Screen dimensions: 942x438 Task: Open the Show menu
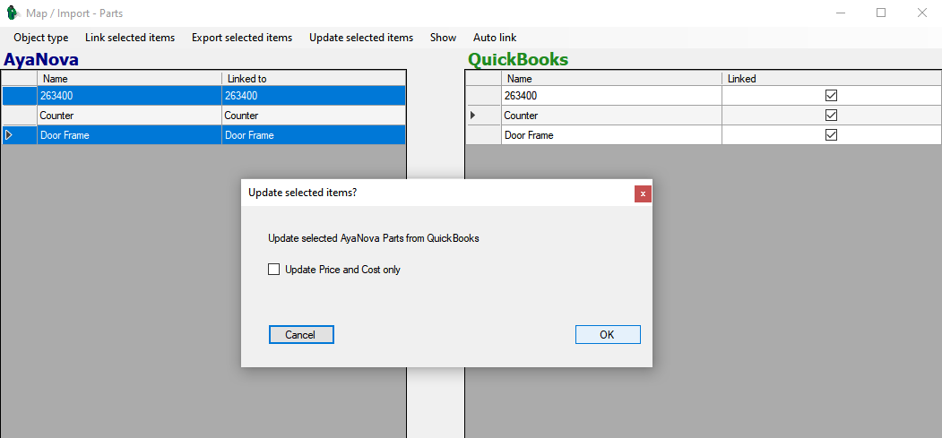(x=444, y=38)
